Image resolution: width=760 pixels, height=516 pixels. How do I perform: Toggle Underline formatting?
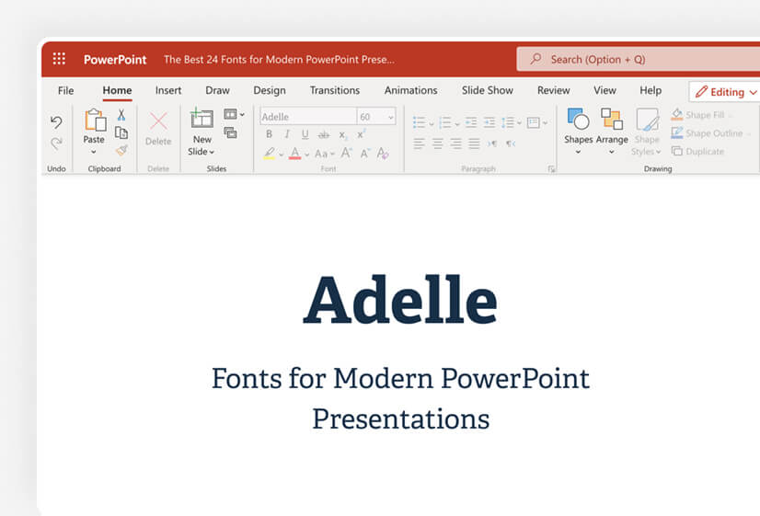pos(305,134)
